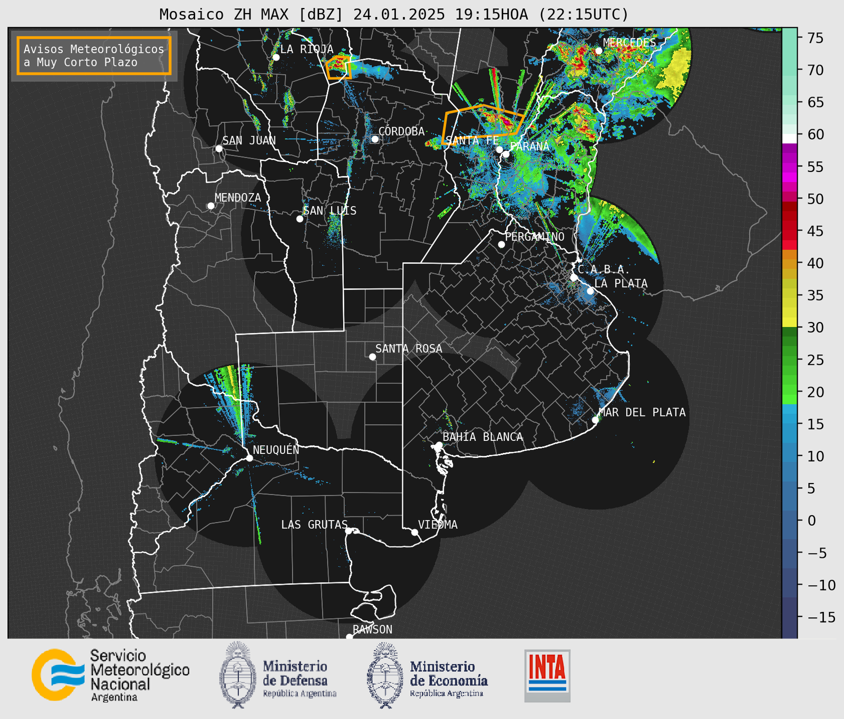
Task: Click the VIEDMA city marker dot
Action: tap(415, 532)
